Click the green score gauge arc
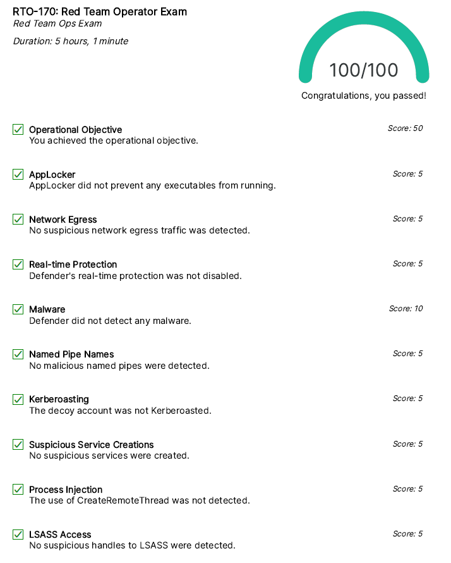 click(x=364, y=27)
